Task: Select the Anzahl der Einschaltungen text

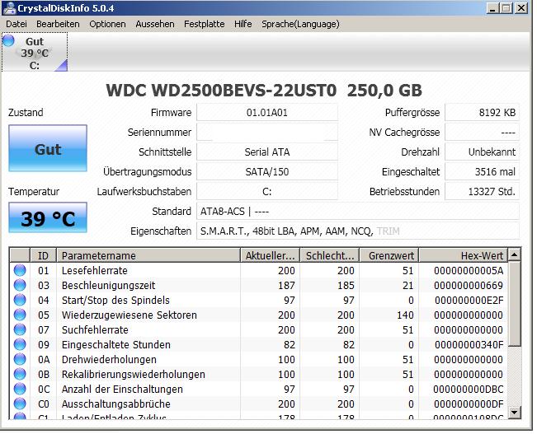Action: click(x=122, y=390)
